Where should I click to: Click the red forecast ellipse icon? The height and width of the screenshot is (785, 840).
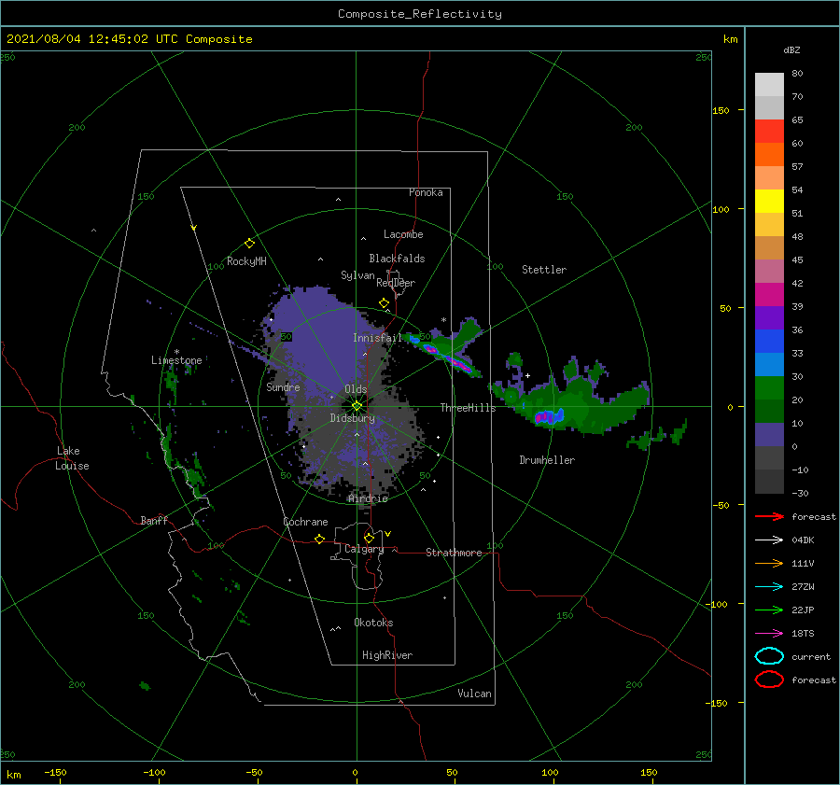click(x=769, y=680)
